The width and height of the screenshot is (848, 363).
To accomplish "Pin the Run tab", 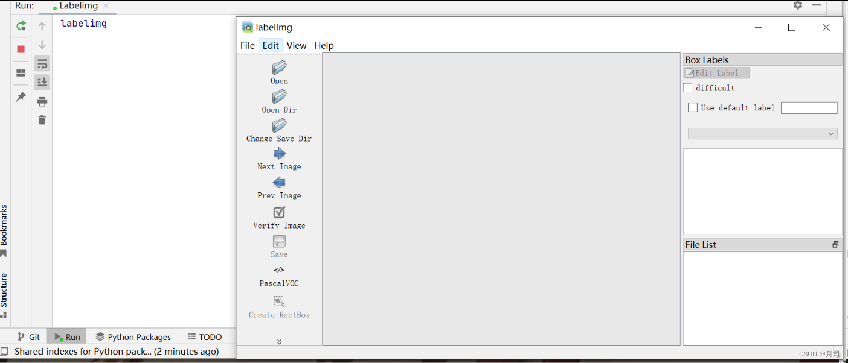I will click(21, 97).
